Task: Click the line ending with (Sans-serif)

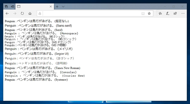Action: point(38,26)
